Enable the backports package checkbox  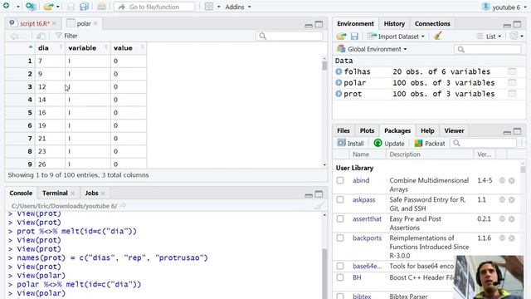[340, 238]
